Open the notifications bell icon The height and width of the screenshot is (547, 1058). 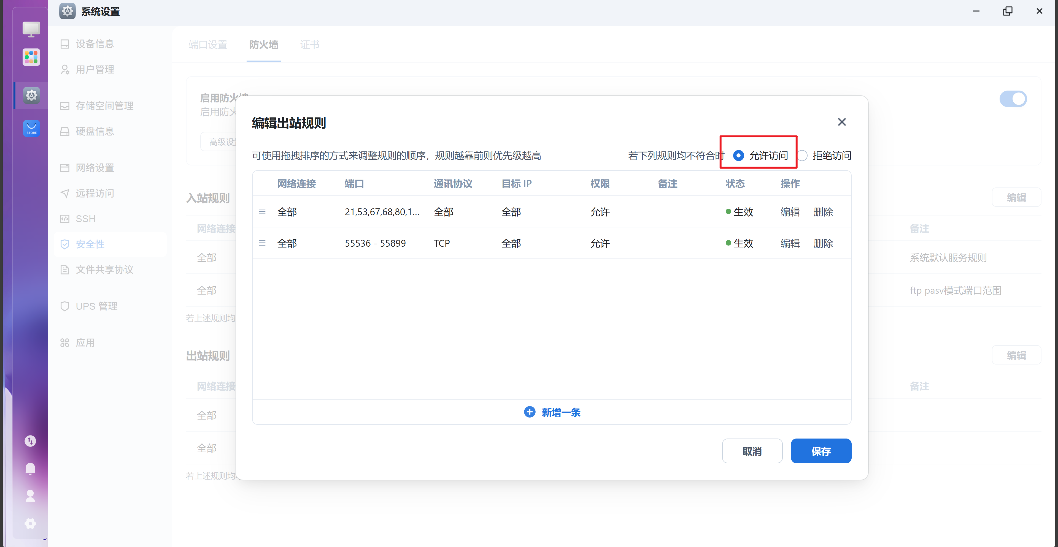coord(30,469)
